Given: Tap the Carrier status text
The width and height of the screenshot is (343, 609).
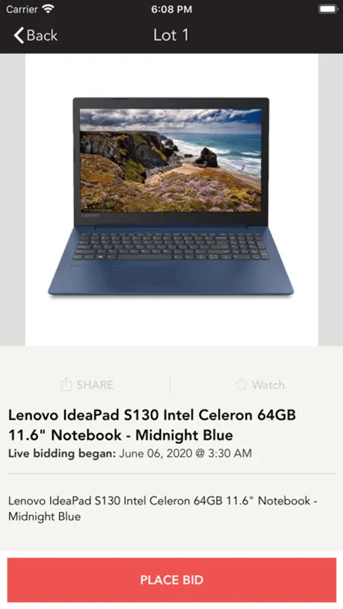Looking at the screenshot, I should (22, 9).
